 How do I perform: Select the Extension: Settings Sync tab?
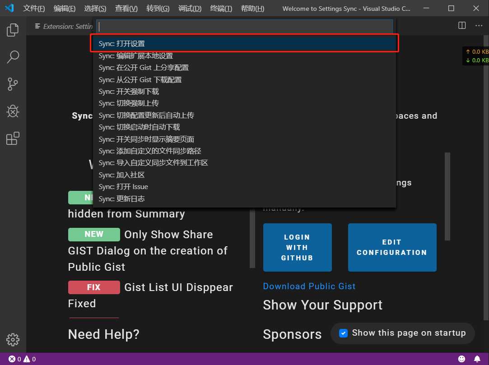tap(64, 26)
